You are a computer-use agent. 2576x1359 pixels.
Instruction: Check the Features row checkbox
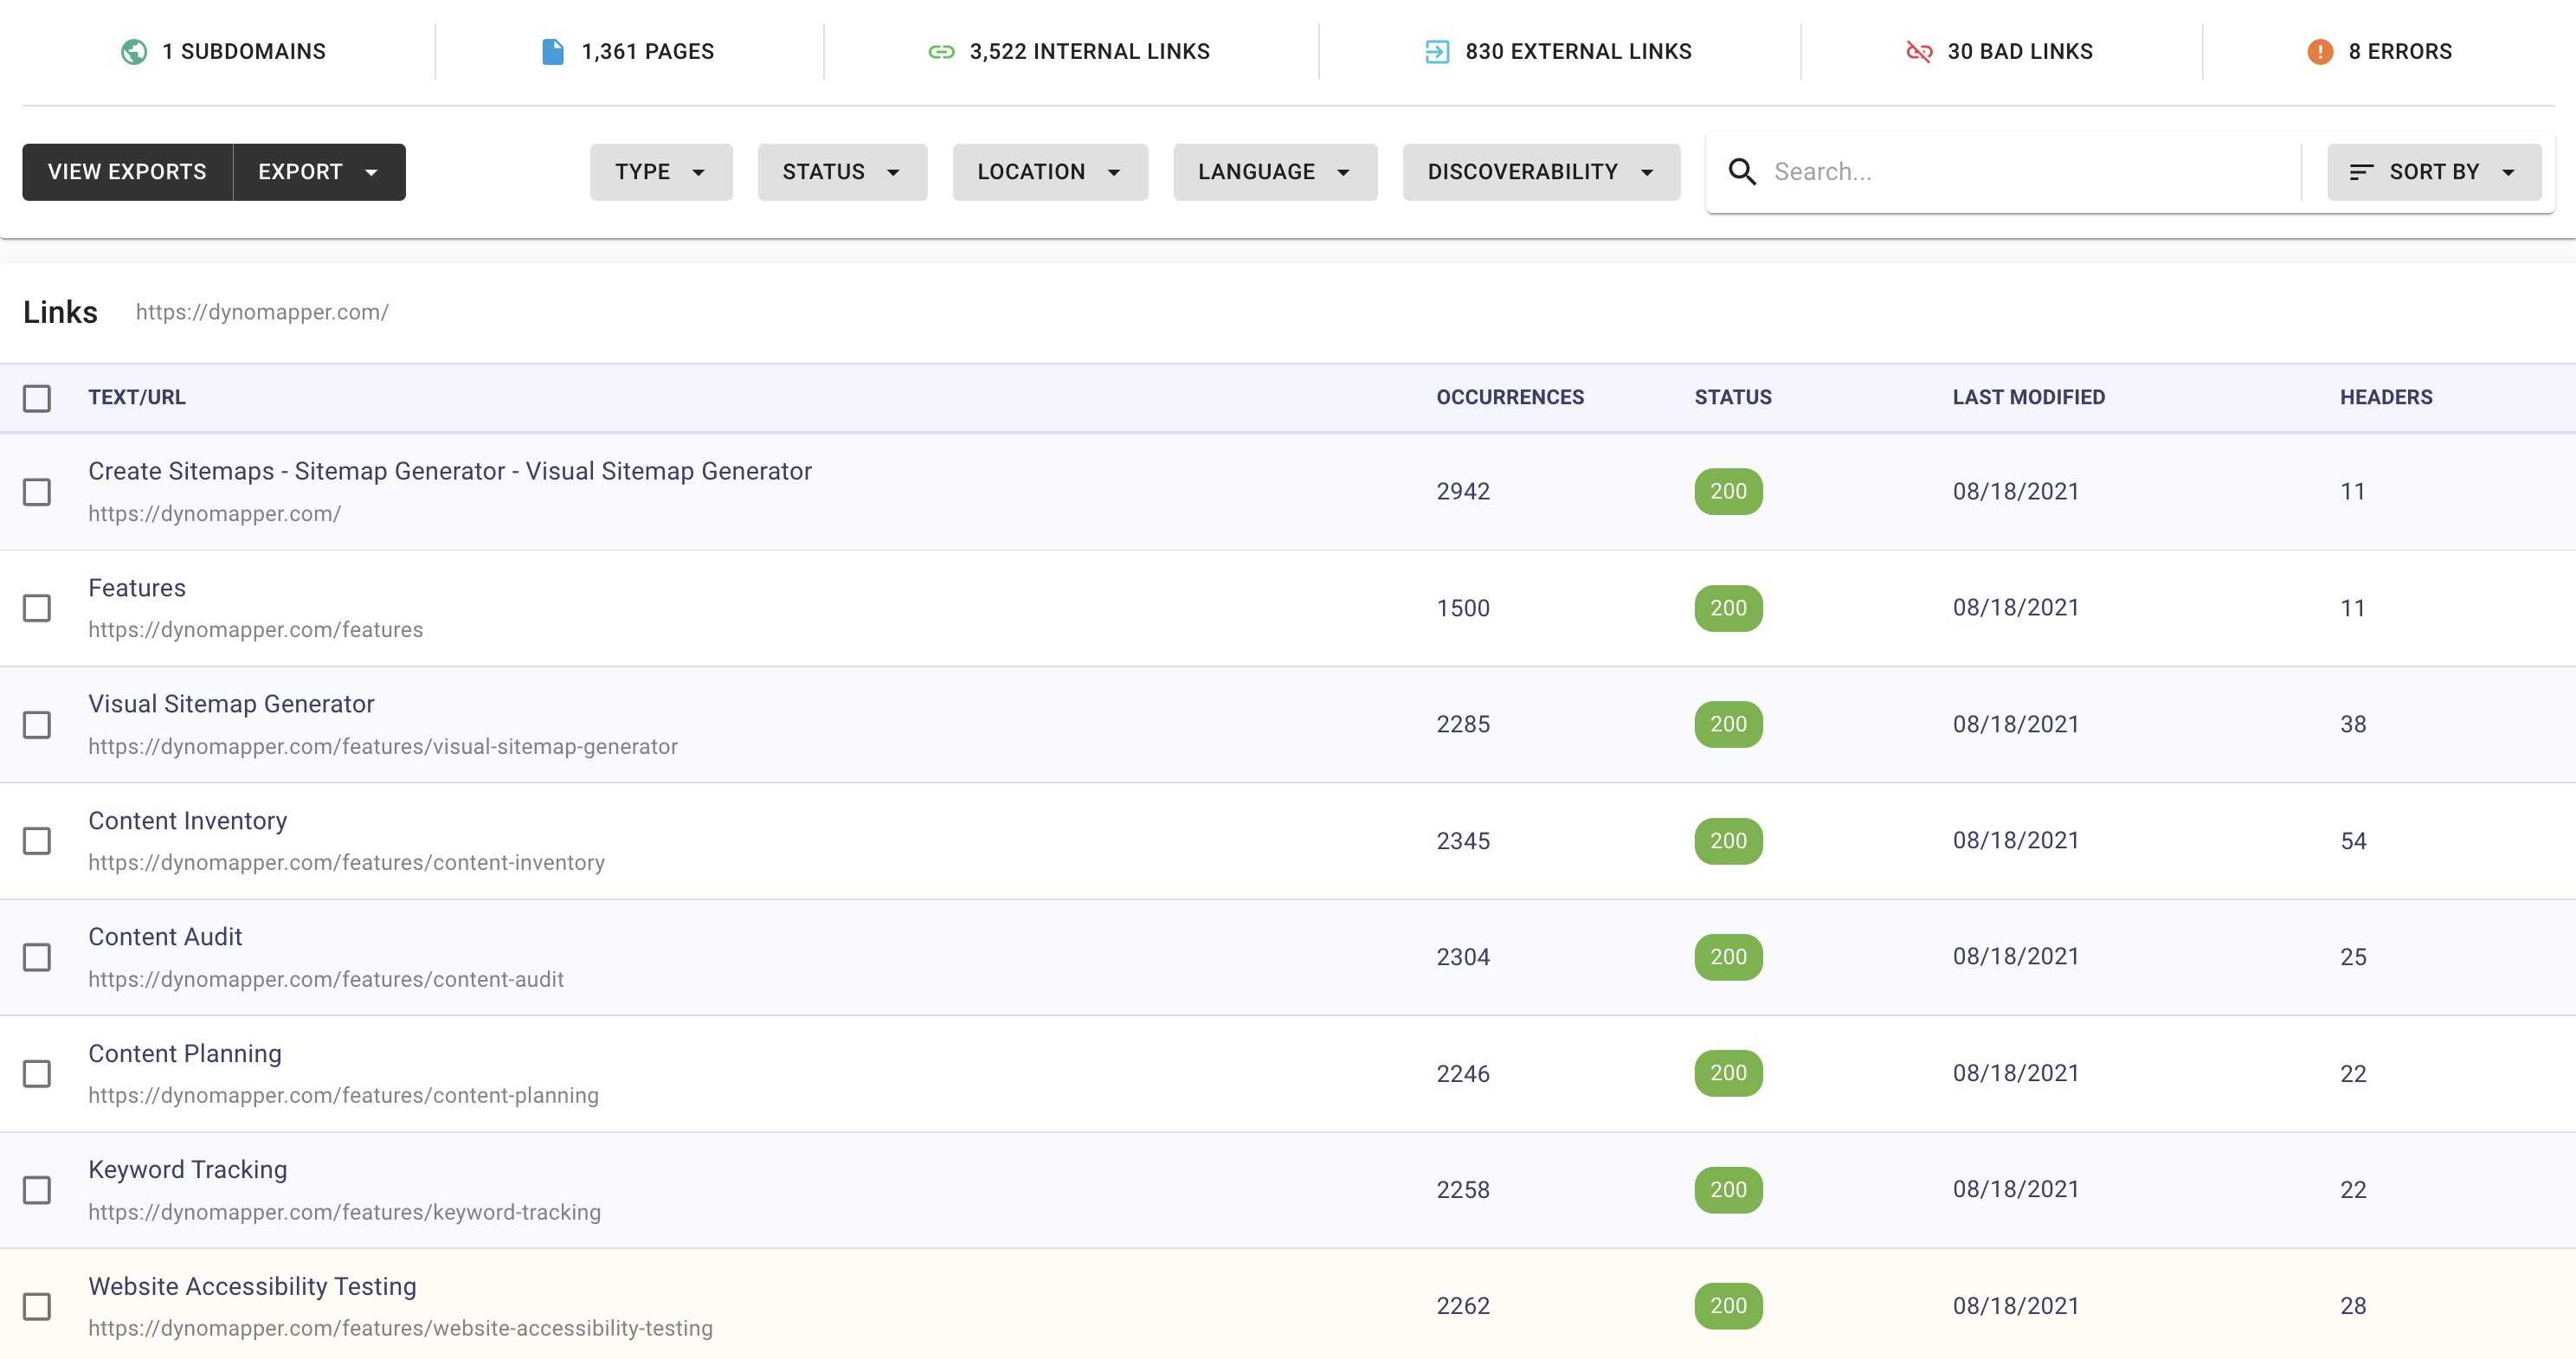pyautogui.click(x=37, y=608)
